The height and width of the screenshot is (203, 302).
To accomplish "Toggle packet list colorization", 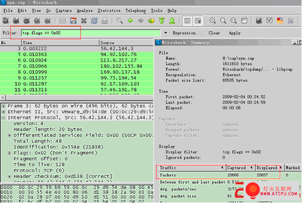I will tap(187, 21).
